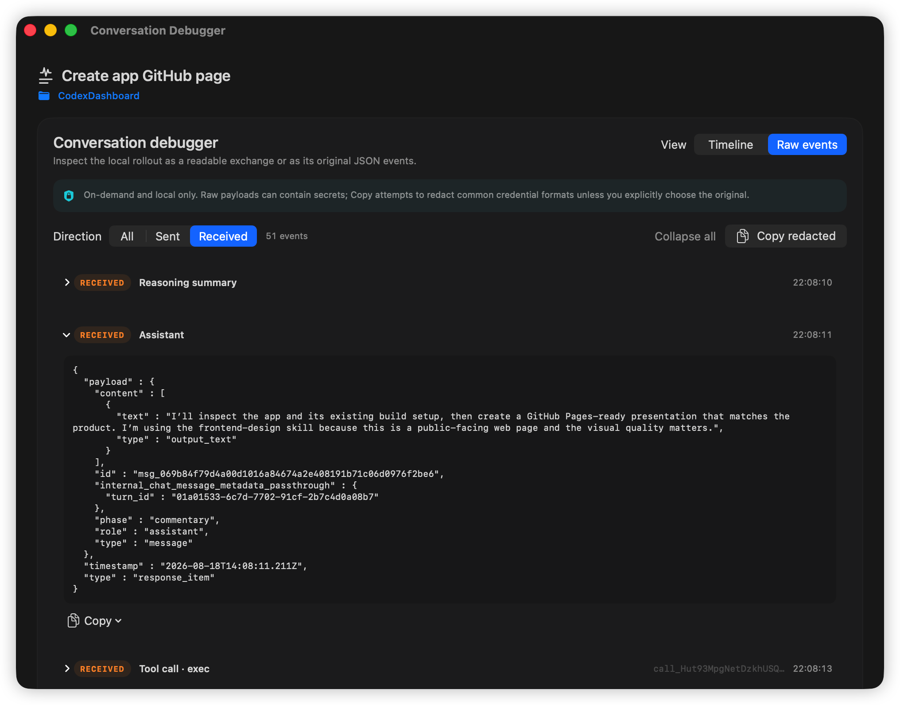Click the "phase" : "commentary" line
This screenshot has width=900, height=705.
coord(157,520)
